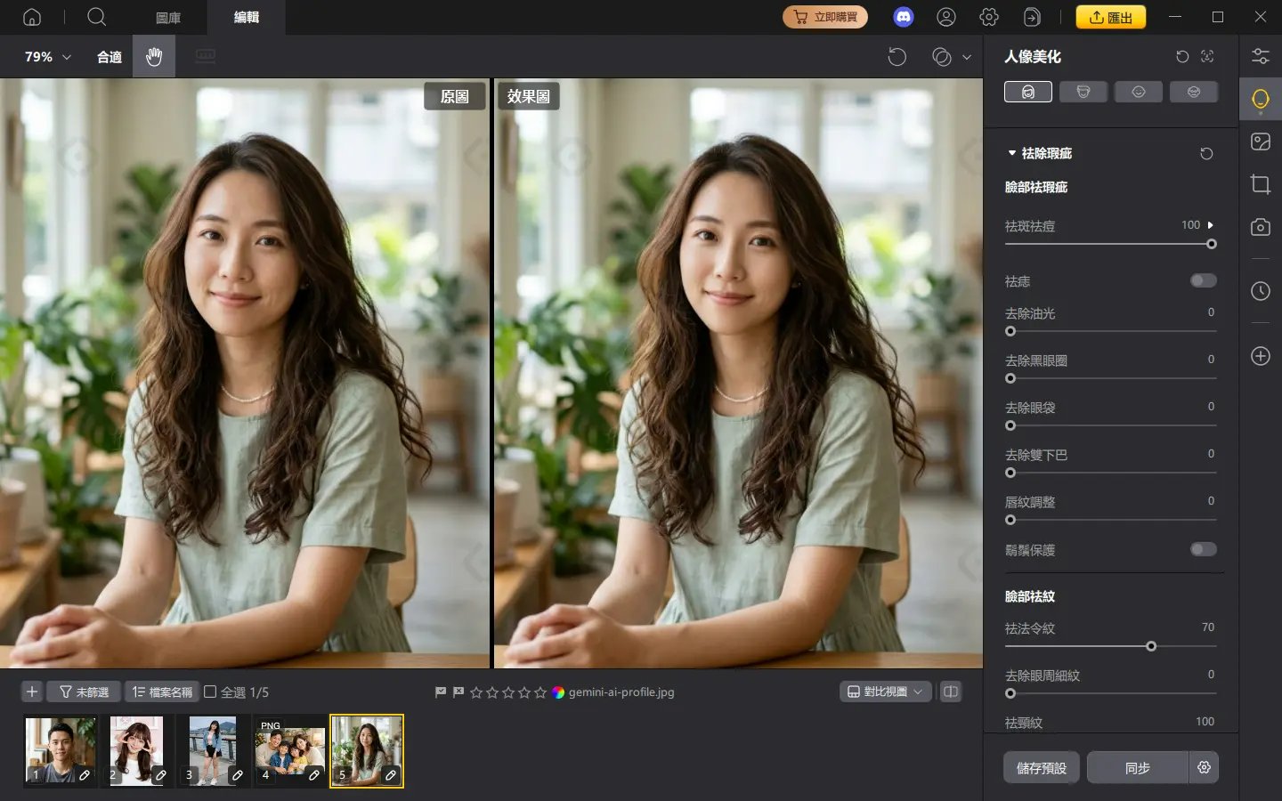Click the adjustments sliders icon at sidebar top
This screenshot has height=801, width=1282.
click(1261, 55)
